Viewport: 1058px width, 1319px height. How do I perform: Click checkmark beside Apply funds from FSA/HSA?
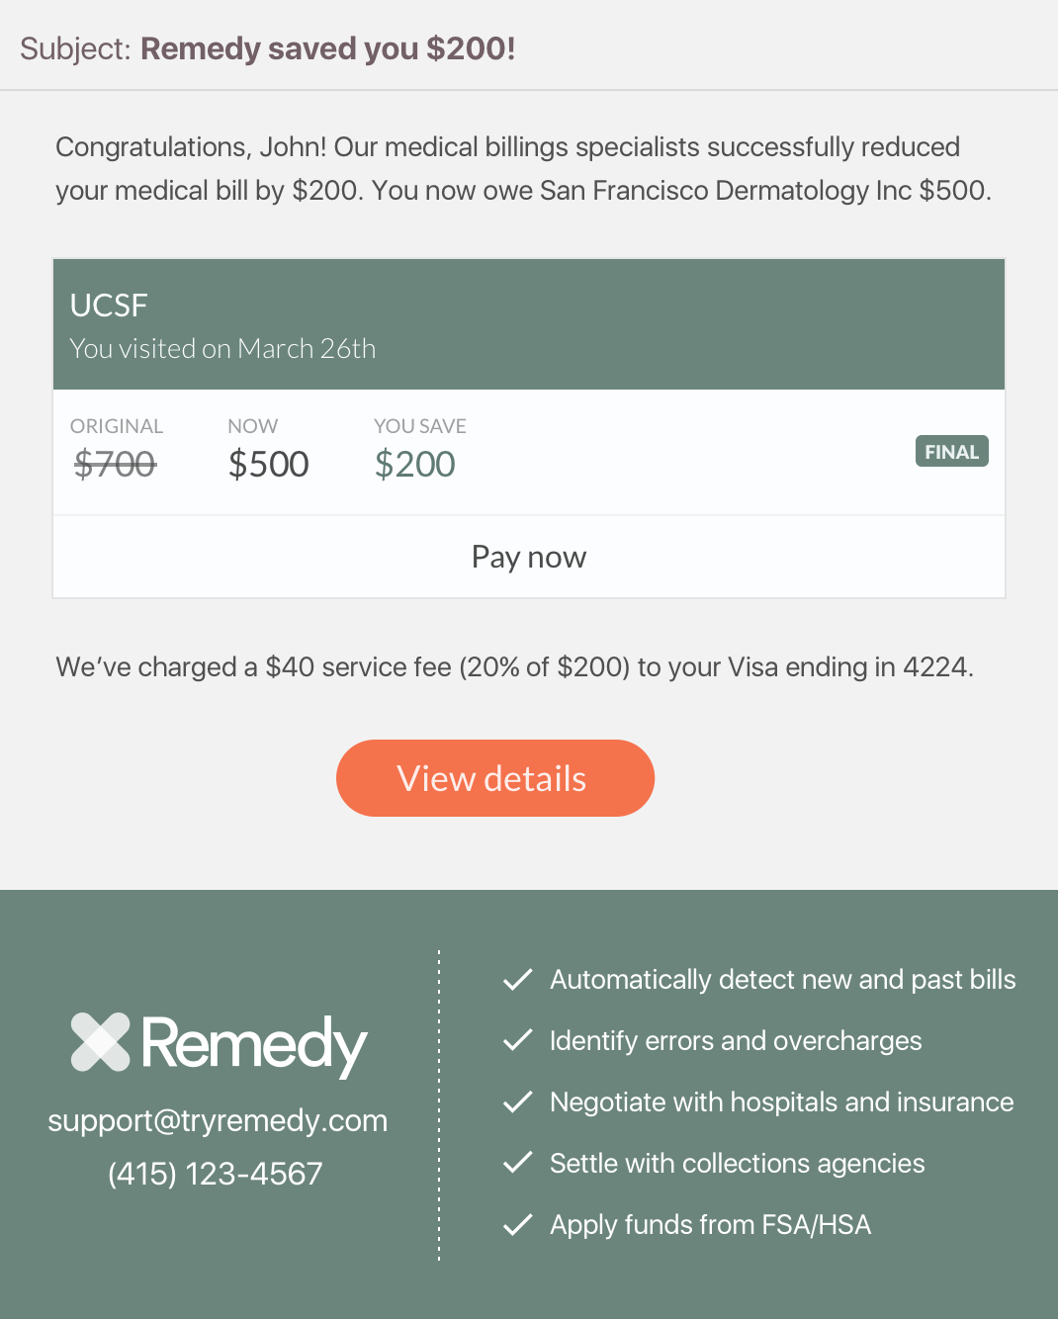(518, 1225)
